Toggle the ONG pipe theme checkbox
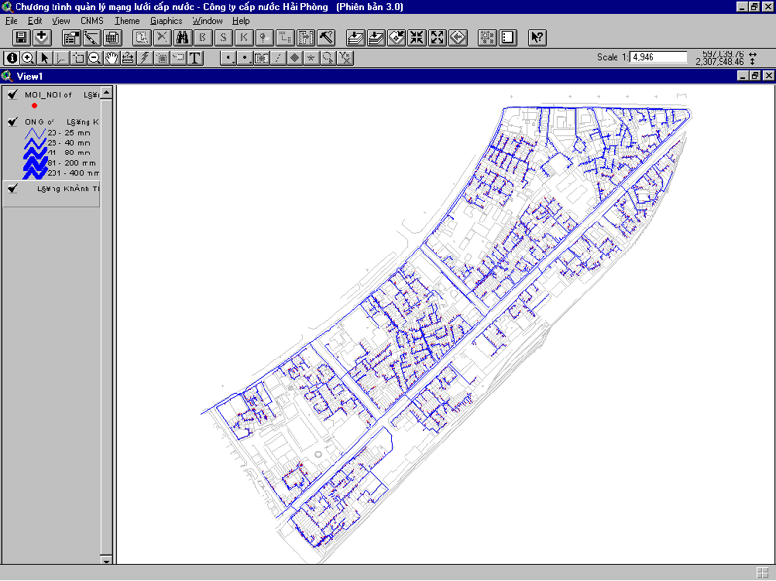The height and width of the screenshot is (581, 776). [12, 122]
